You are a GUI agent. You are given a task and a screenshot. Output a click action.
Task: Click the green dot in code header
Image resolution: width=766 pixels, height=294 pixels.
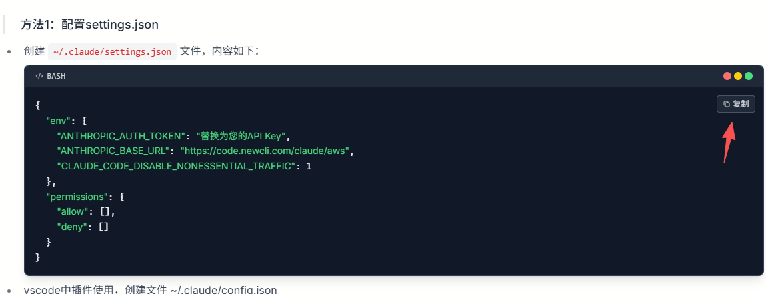pyautogui.click(x=749, y=76)
